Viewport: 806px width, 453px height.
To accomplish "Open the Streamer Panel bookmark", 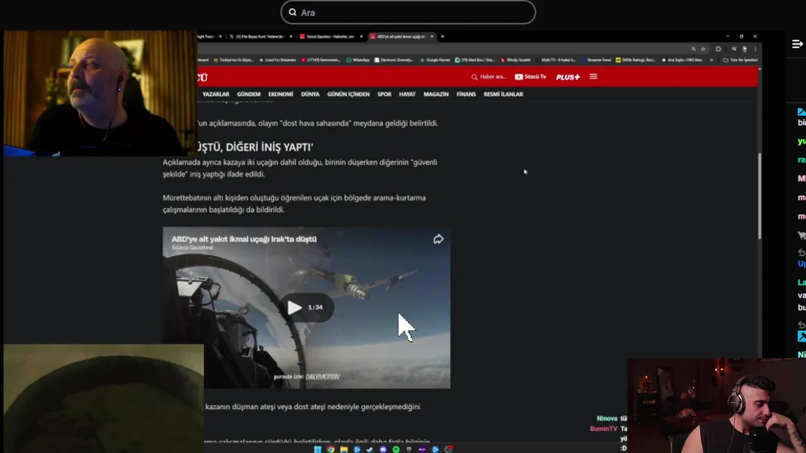I will point(596,60).
